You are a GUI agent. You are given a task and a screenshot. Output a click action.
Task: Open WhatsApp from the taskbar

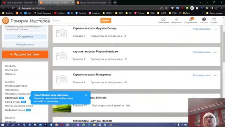[x=84, y=125]
